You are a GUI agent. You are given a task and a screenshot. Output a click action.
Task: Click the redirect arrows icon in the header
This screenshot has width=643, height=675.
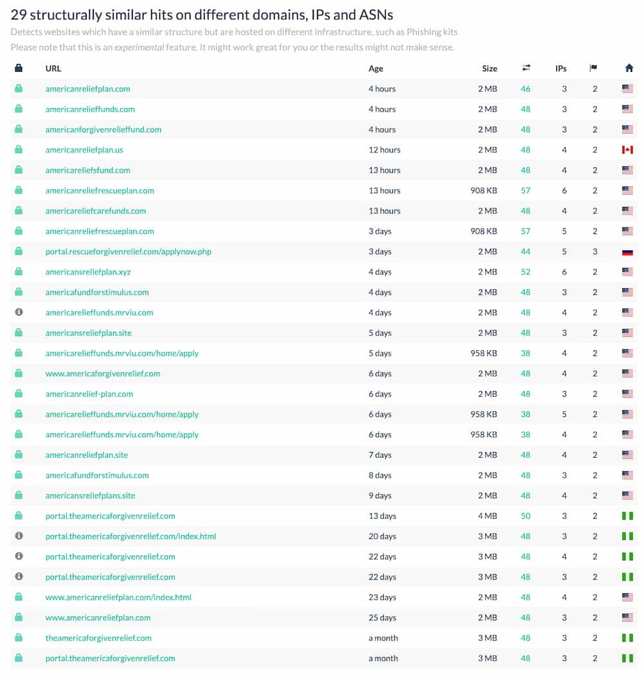525,66
